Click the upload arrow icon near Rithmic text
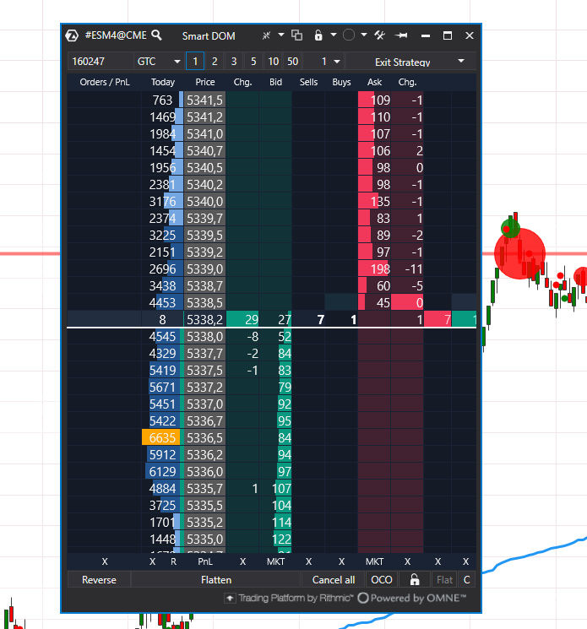Screen dimensions: 587x629 (230, 598)
